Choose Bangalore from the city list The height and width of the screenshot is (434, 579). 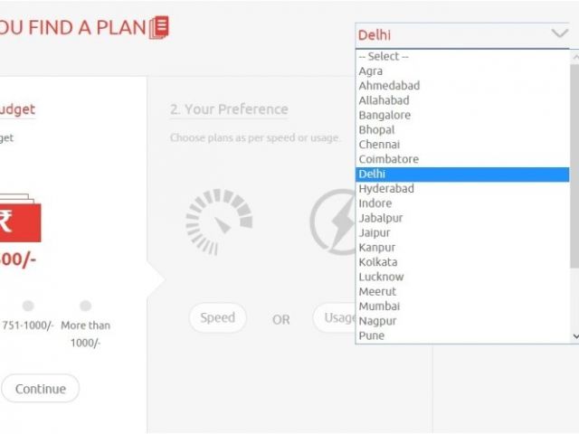384,115
